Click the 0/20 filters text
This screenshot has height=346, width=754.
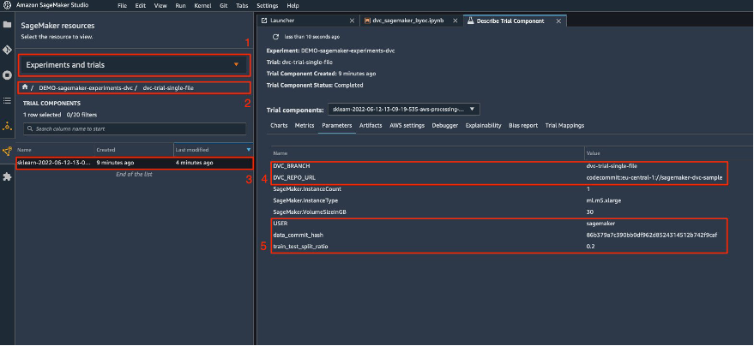pyautogui.click(x=81, y=115)
